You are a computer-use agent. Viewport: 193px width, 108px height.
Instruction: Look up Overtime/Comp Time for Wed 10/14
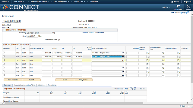coord(163,53)
